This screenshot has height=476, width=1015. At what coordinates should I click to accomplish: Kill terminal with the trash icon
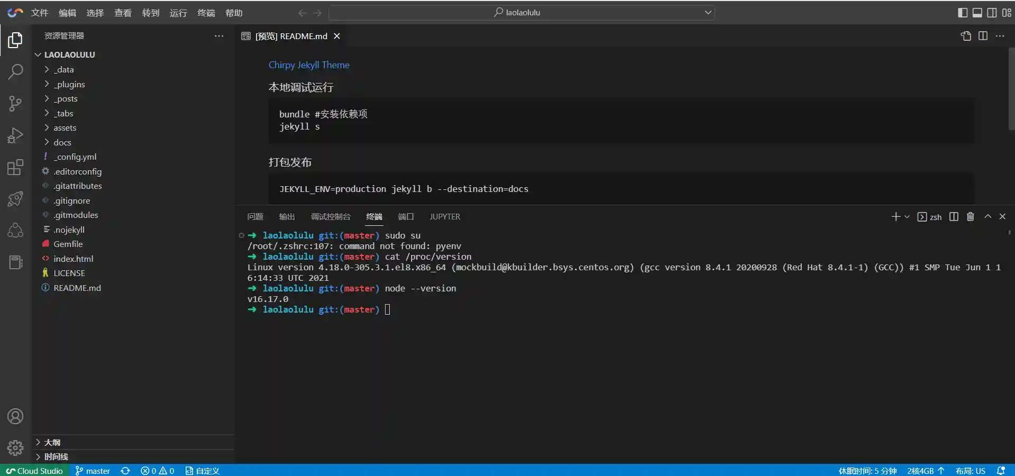click(x=970, y=217)
